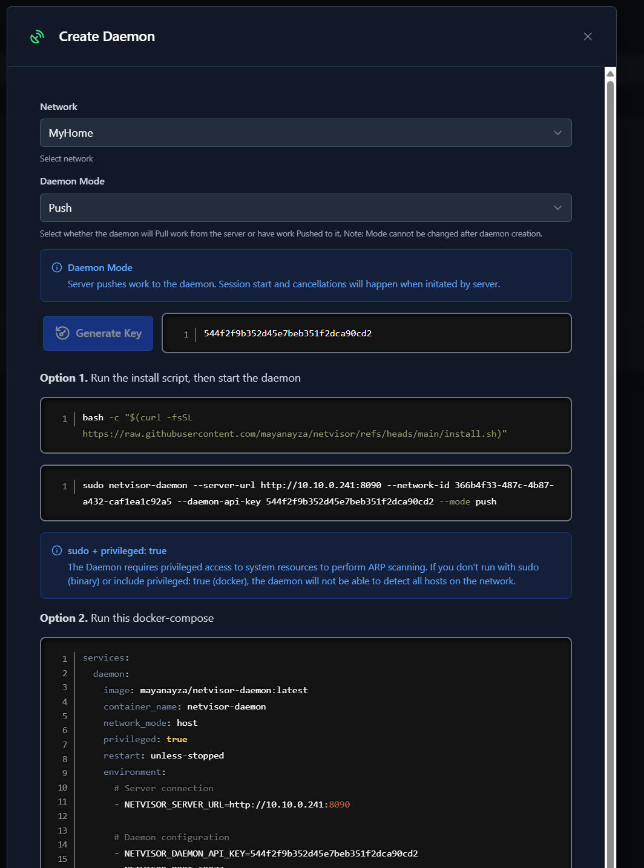This screenshot has width=644, height=868.
Task: Click the info icon beside Daemon Mode notice
Action: click(57, 267)
